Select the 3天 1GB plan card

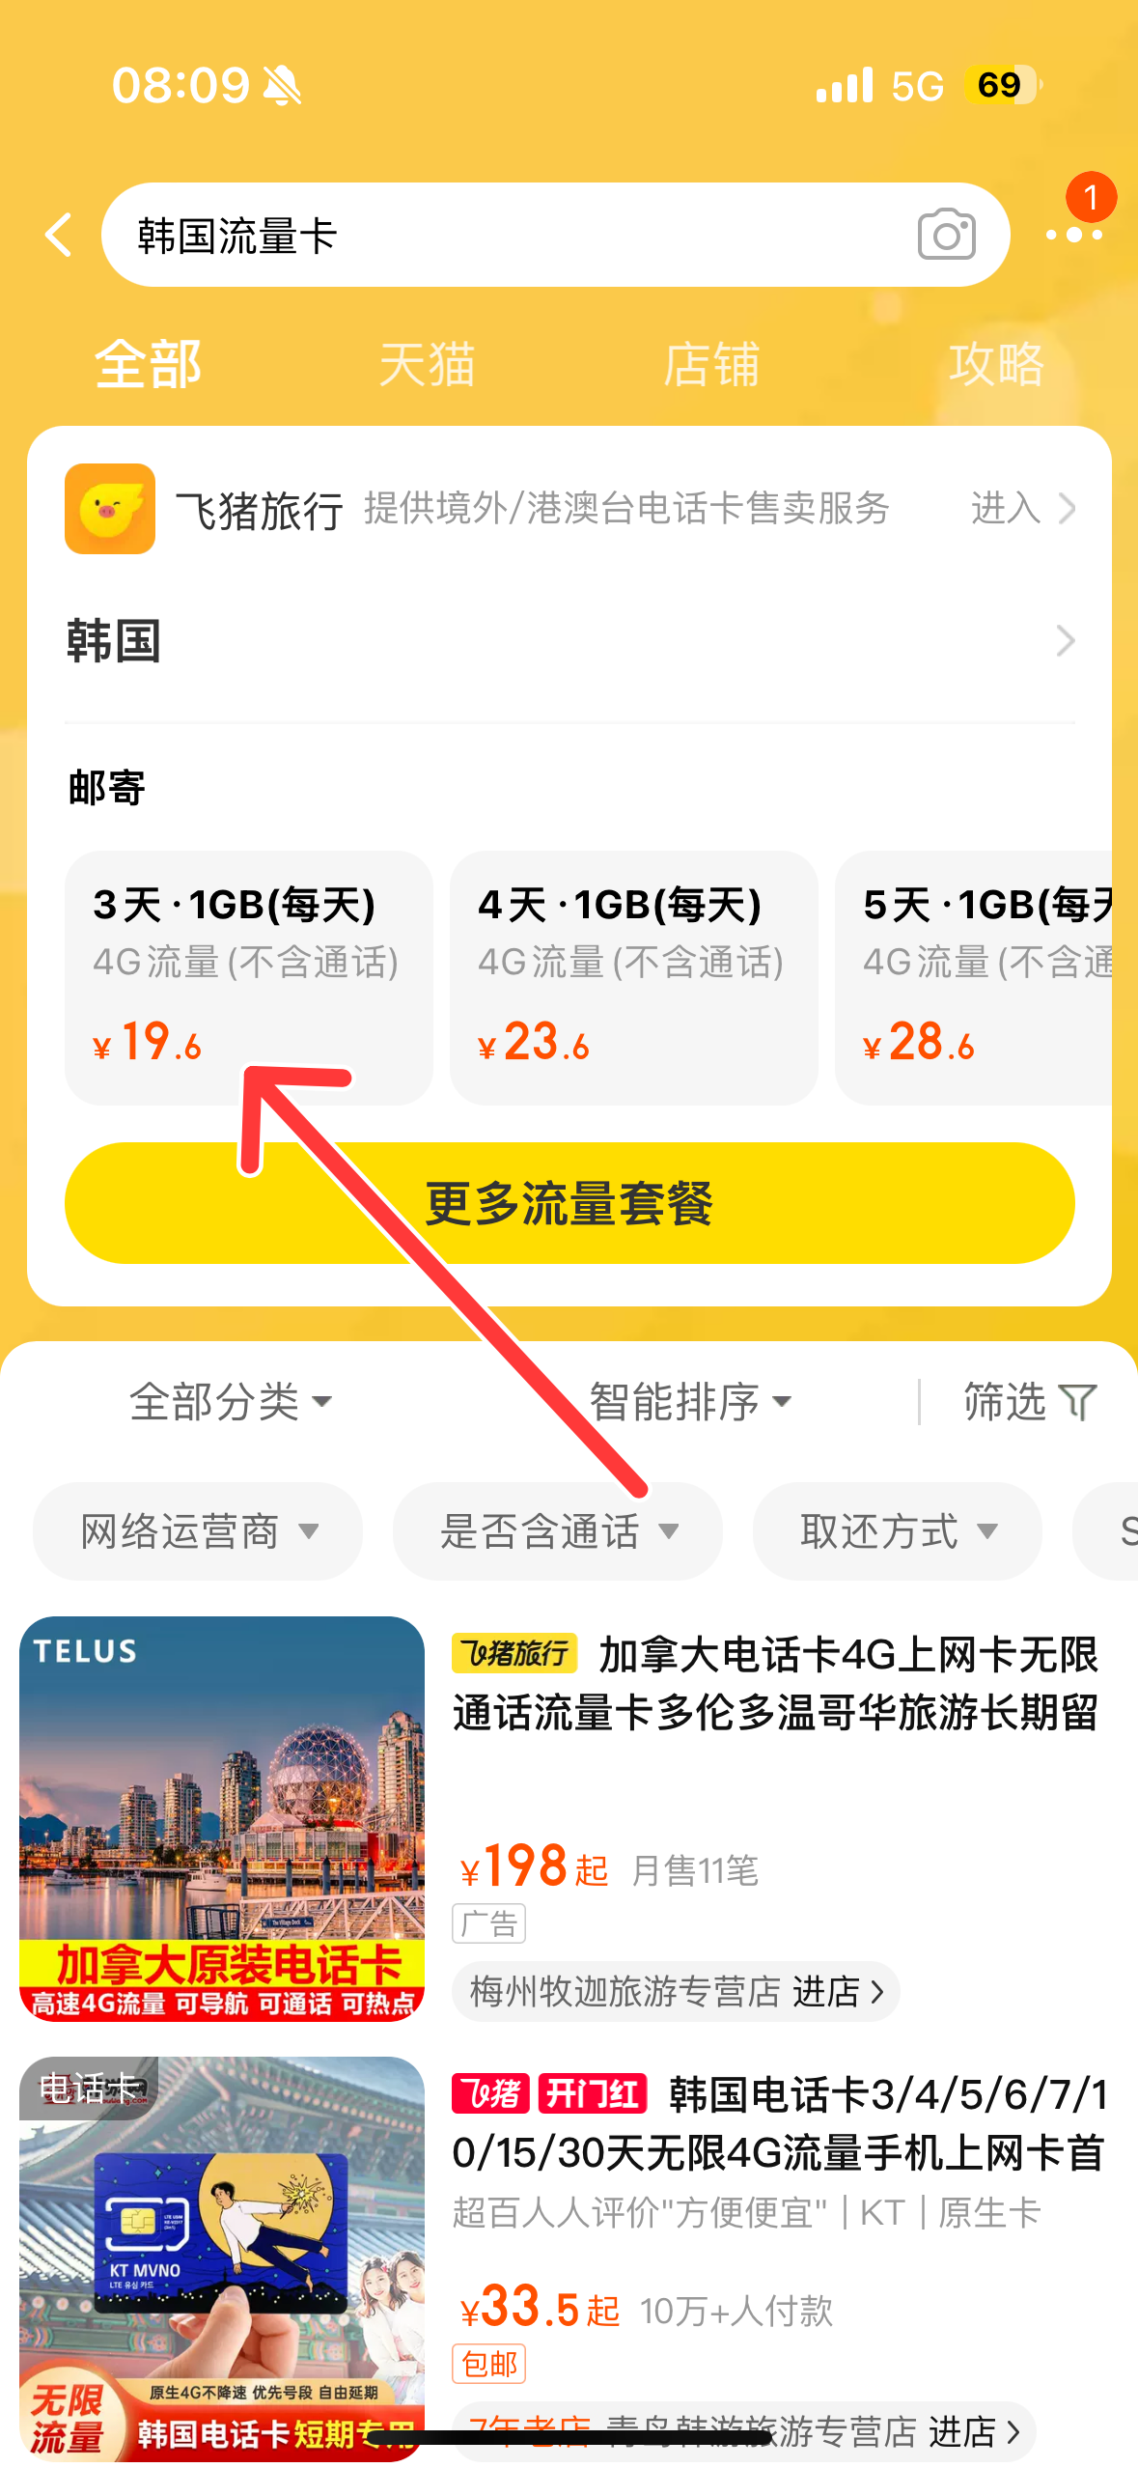[x=249, y=977]
